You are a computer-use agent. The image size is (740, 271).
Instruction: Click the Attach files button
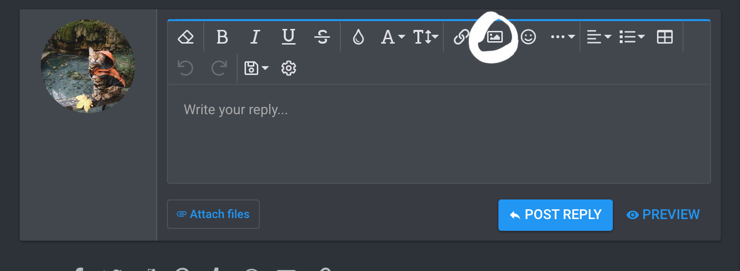[213, 214]
